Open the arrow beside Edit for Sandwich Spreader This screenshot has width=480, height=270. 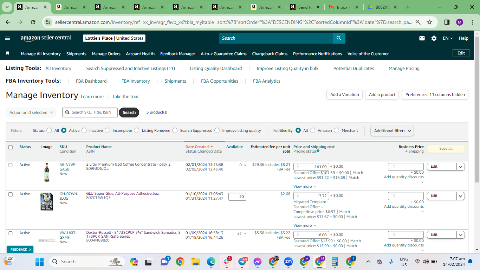click(x=461, y=235)
